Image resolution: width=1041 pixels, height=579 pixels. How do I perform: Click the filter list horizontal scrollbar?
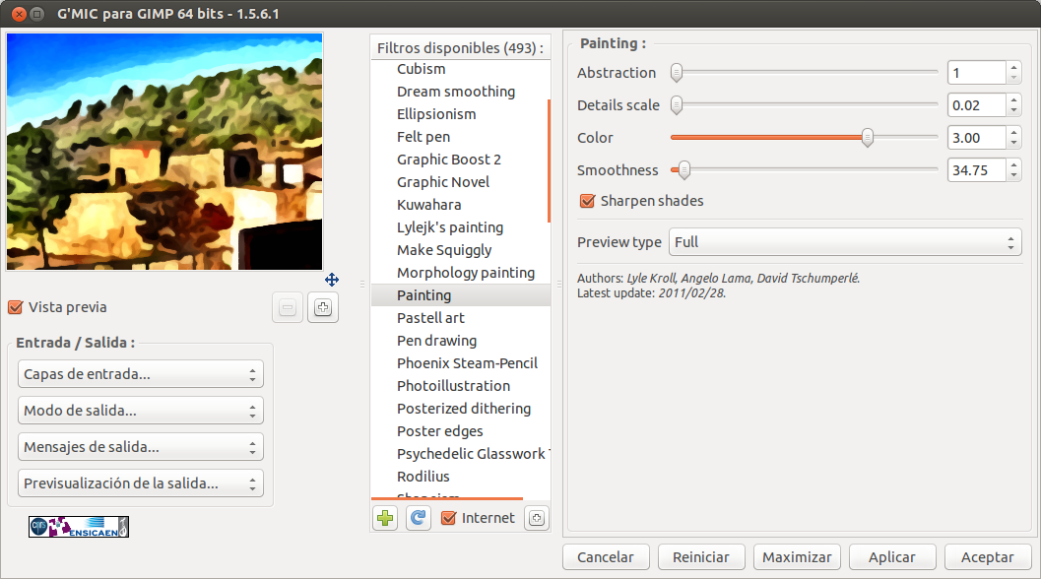tap(447, 498)
